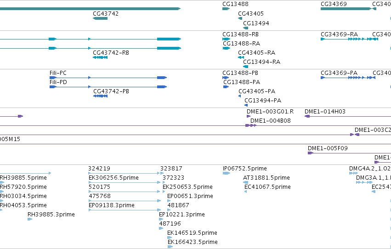Select protein CG13494-PA
The height and width of the screenshot is (249, 391).
[246, 105]
